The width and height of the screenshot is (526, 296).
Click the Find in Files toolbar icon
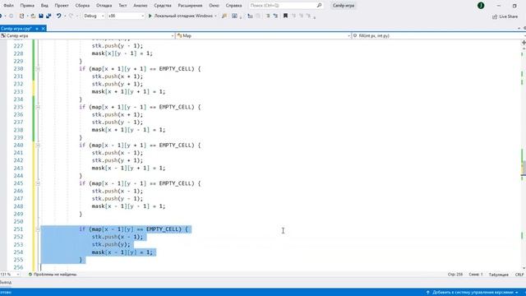(224, 16)
